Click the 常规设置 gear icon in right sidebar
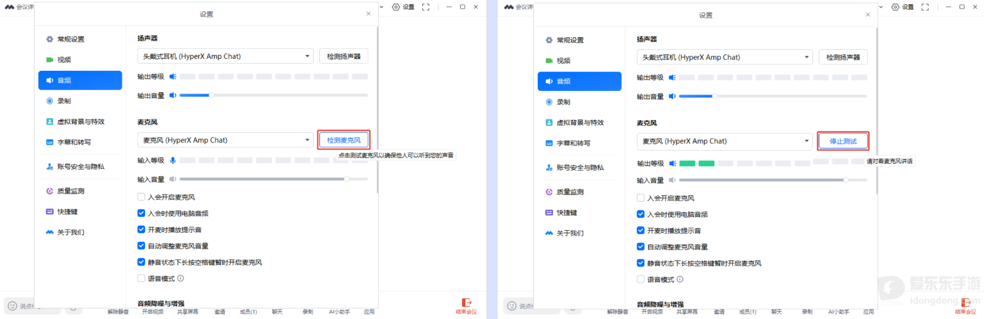Image resolution: width=984 pixels, height=319 pixels. pos(549,40)
